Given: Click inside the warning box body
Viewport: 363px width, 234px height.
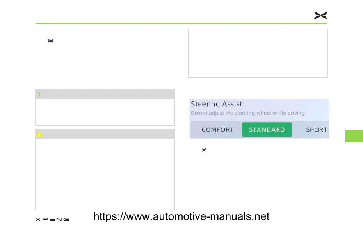Looking at the screenshot, I should click(x=105, y=174).
